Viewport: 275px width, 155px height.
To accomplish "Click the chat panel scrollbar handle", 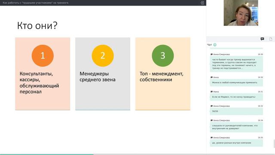I will click(x=274, y=144).
